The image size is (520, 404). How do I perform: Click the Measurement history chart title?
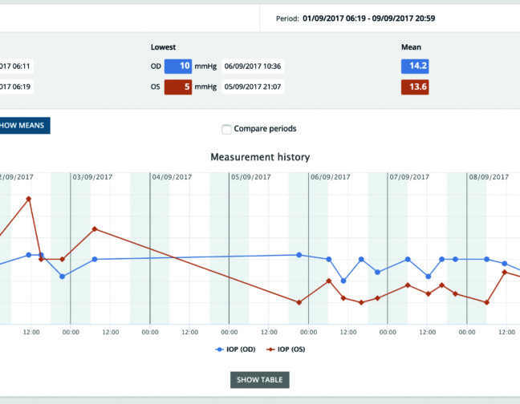click(260, 157)
